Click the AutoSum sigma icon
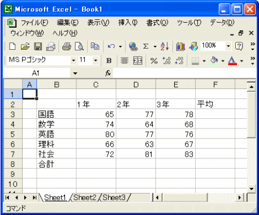This screenshot has width=259, height=215. coord(145,46)
